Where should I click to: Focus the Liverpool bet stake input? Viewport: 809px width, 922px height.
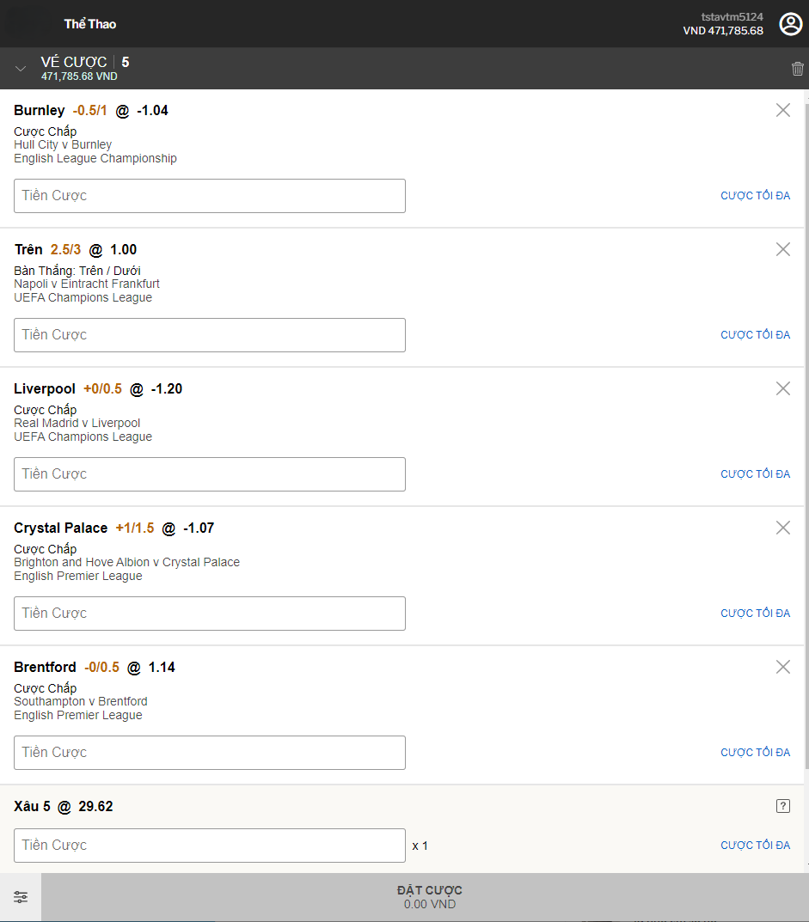click(x=210, y=474)
